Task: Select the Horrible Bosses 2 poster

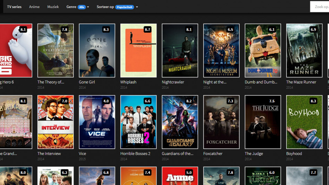Action: click(x=138, y=122)
